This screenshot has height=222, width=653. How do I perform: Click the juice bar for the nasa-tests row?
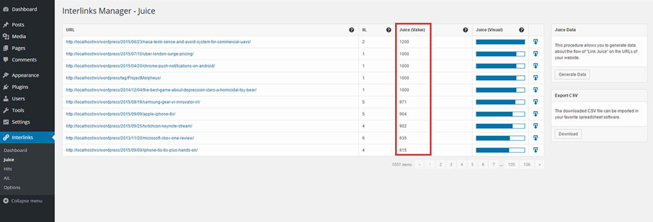500,42
